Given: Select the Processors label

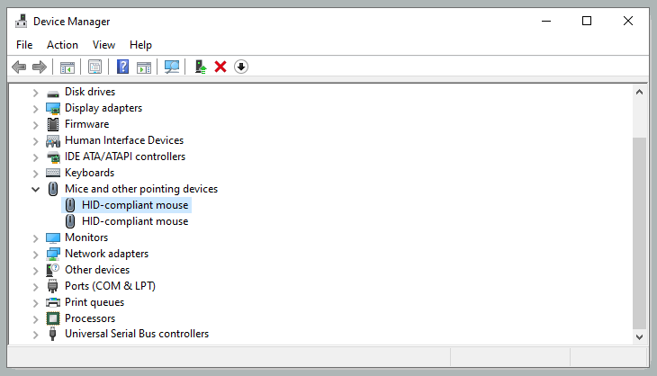Looking at the screenshot, I should (90, 318).
